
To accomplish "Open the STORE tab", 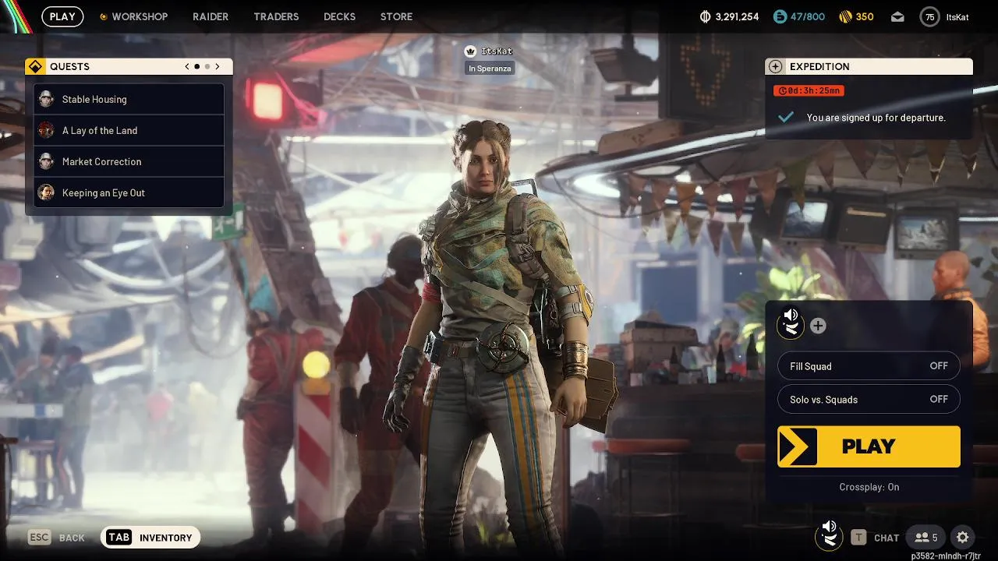I will [396, 16].
